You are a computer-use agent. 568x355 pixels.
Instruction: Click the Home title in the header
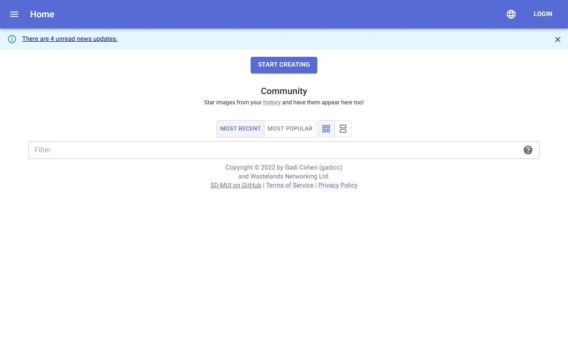pos(42,14)
